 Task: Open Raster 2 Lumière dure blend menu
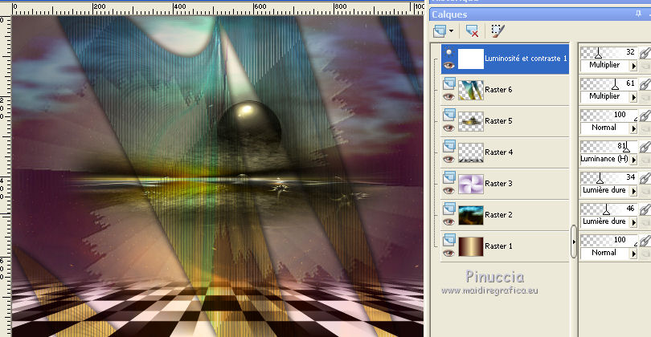(x=633, y=222)
